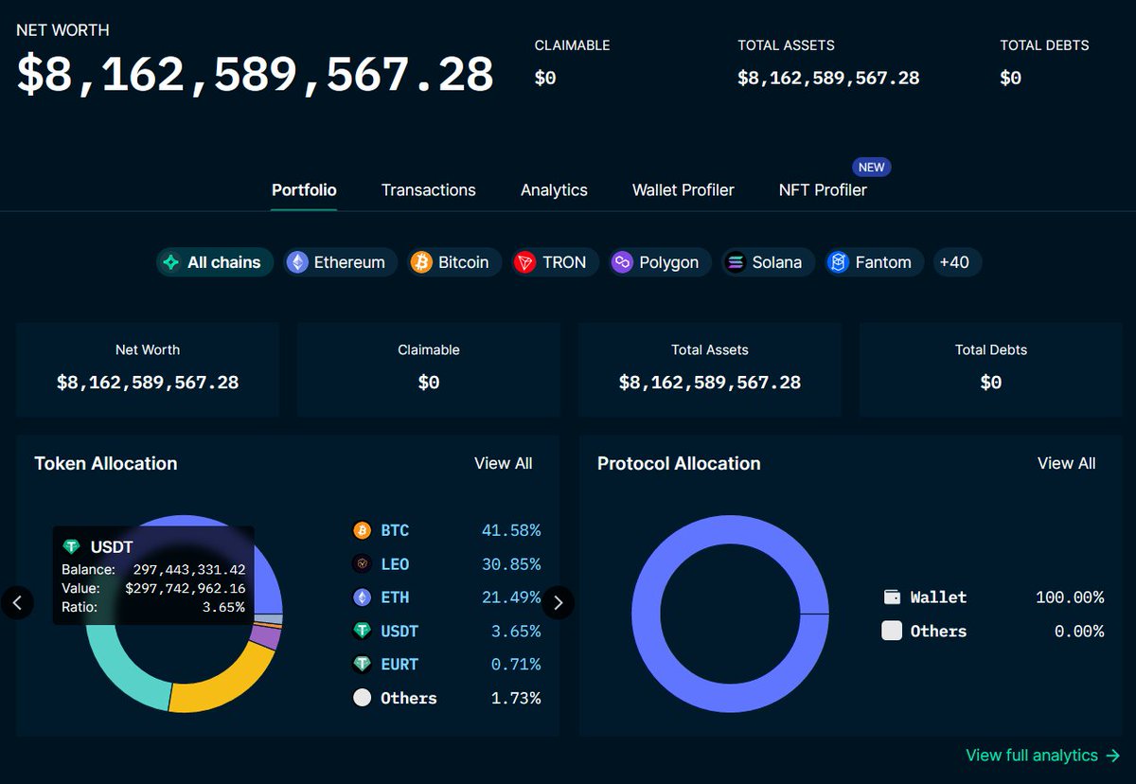Click the USDT icon in the tooltip
The width and height of the screenshot is (1136, 784).
pyautogui.click(x=71, y=547)
